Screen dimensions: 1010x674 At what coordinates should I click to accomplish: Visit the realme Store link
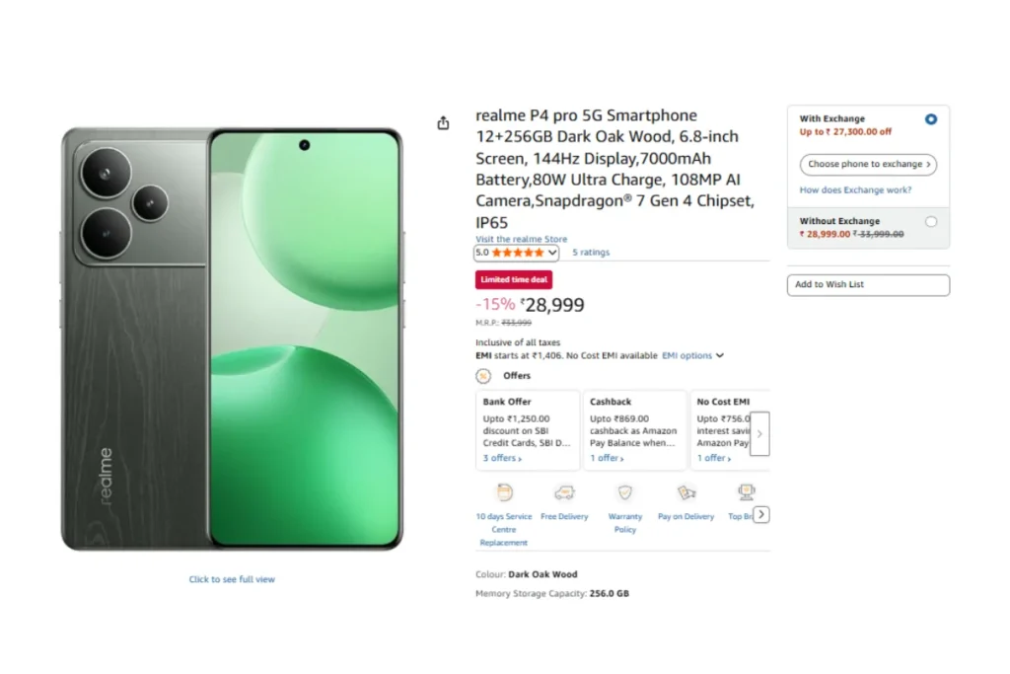click(522, 239)
